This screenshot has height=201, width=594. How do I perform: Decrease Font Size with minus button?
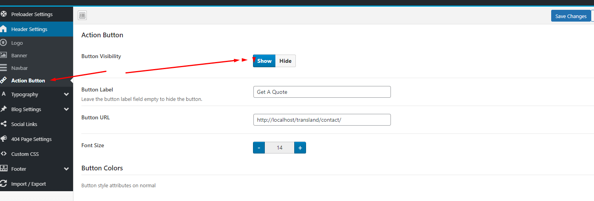coord(259,148)
